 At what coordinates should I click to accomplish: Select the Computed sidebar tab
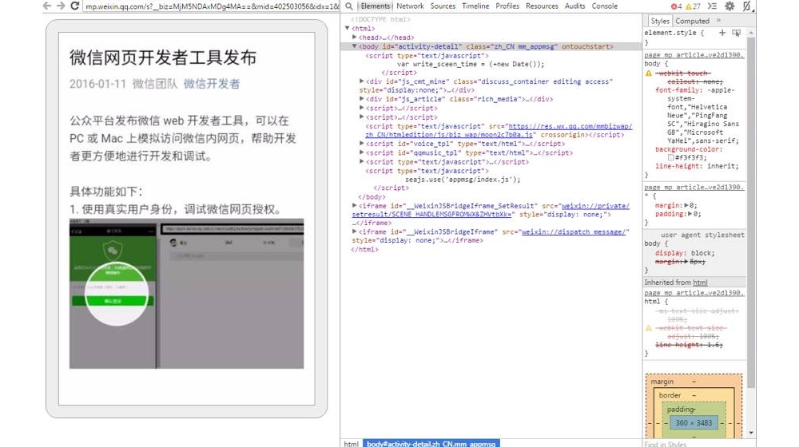tap(692, 21)
